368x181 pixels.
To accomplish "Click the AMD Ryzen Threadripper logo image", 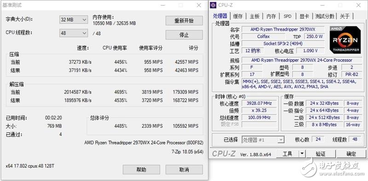I will 345,40.
